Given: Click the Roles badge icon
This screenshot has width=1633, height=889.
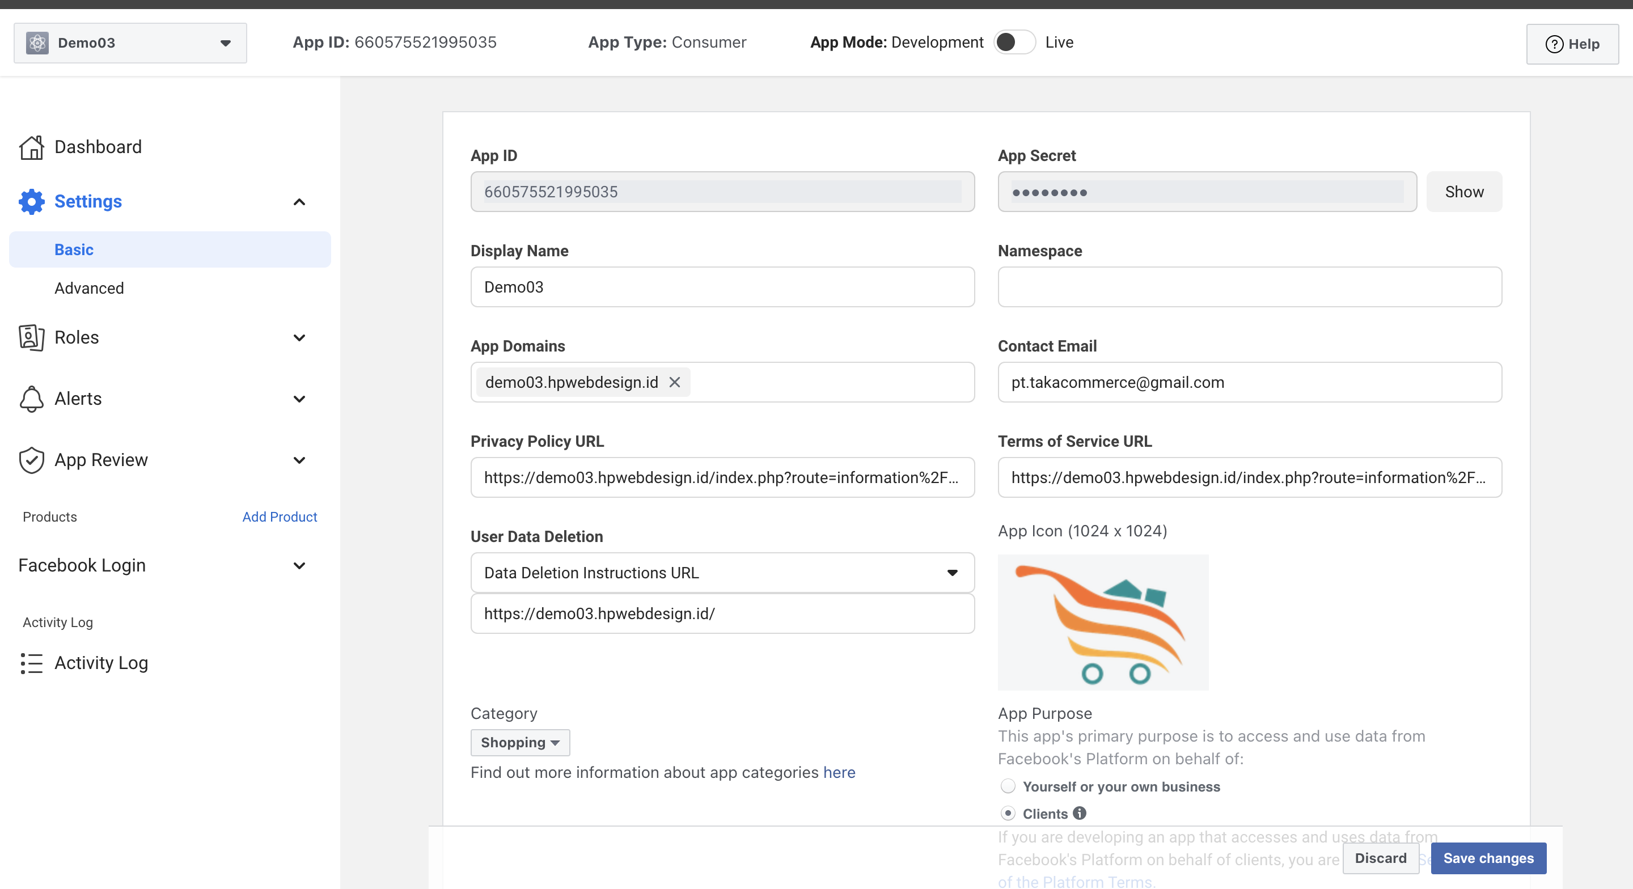Looking at the screenshot, I should 31,337.
